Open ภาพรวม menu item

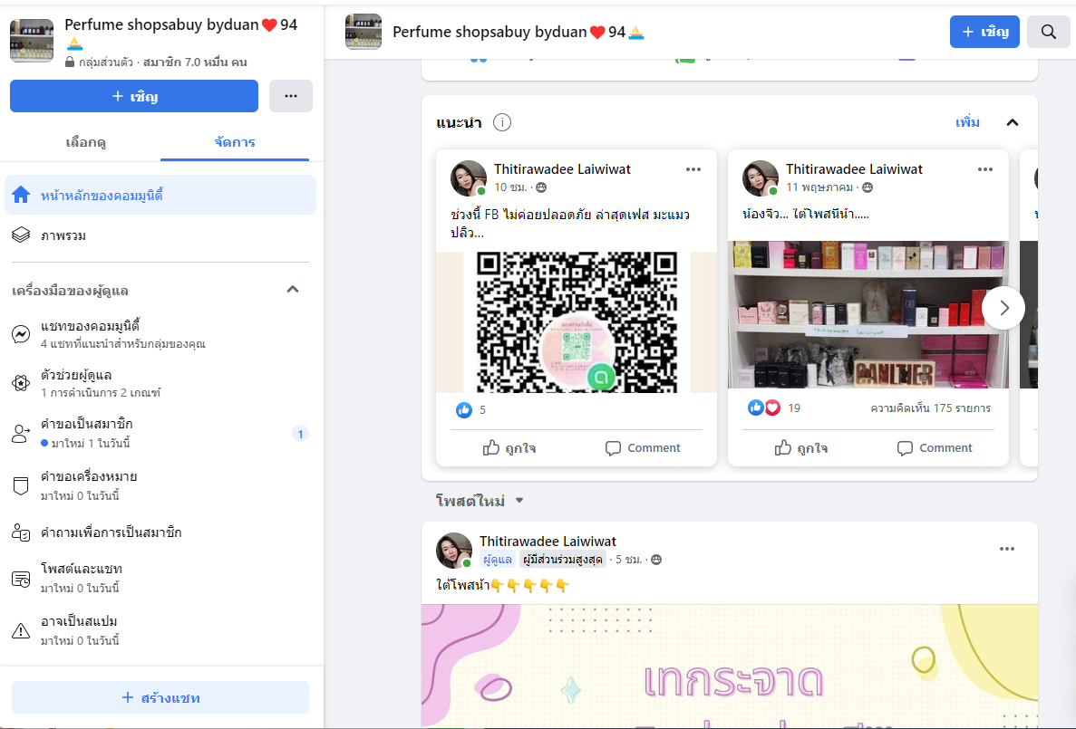tap(160, 235)
